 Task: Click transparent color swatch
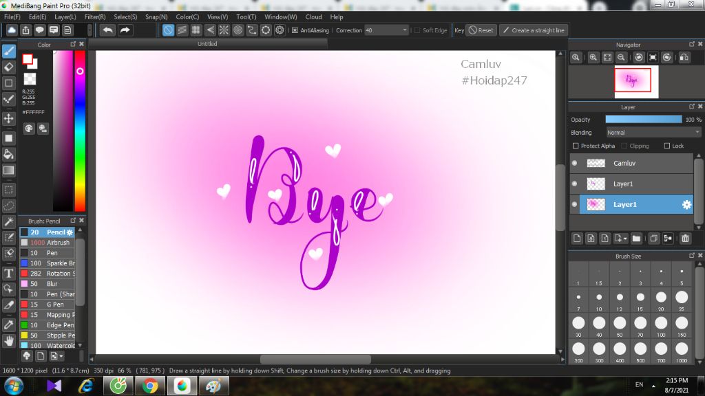[30, 79]
